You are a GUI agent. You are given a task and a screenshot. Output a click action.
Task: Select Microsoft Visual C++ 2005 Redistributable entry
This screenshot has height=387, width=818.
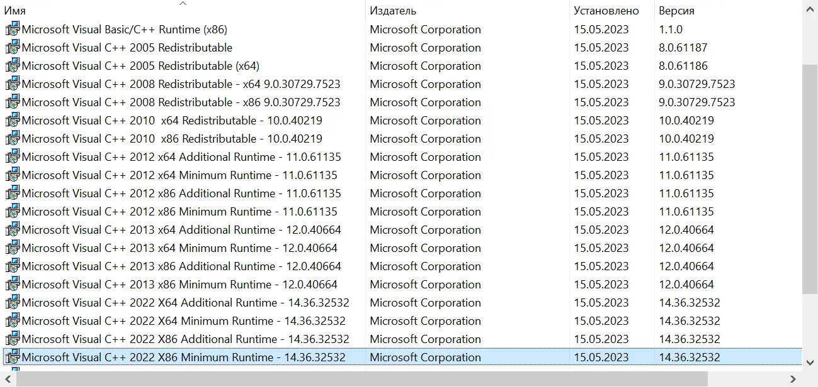click(x=127, y=48)
